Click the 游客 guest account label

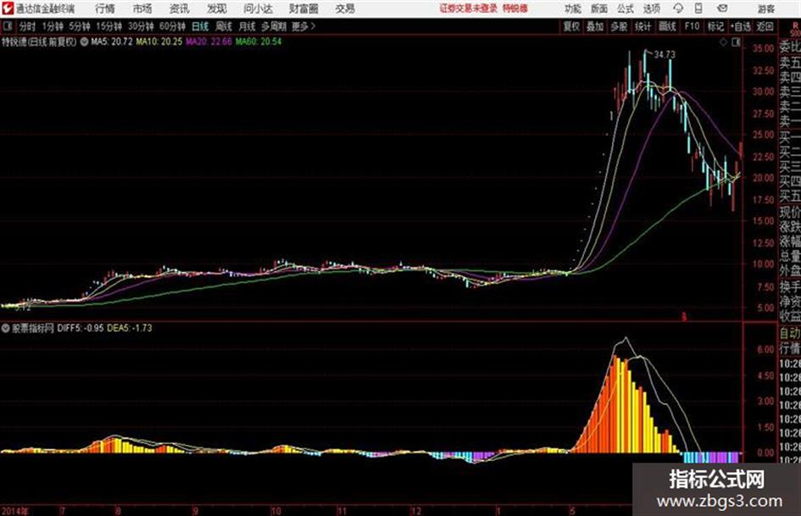[765, 8]
